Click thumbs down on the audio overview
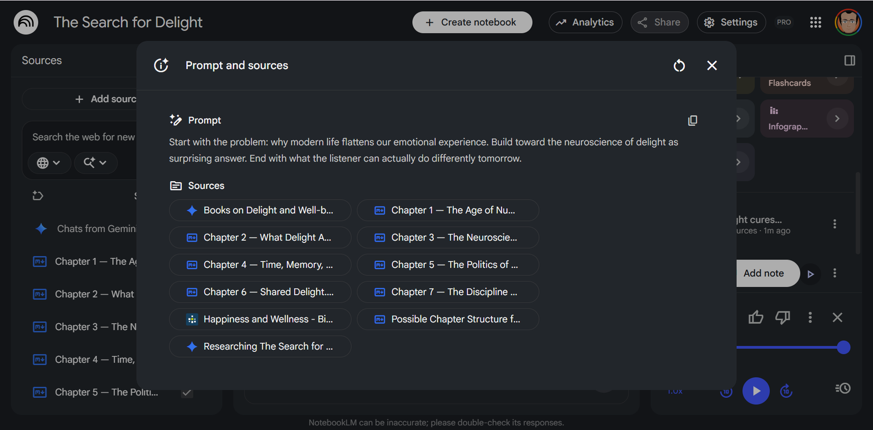 pos(783,317)
